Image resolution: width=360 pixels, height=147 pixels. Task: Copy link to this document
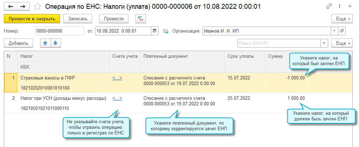[329, 6]
